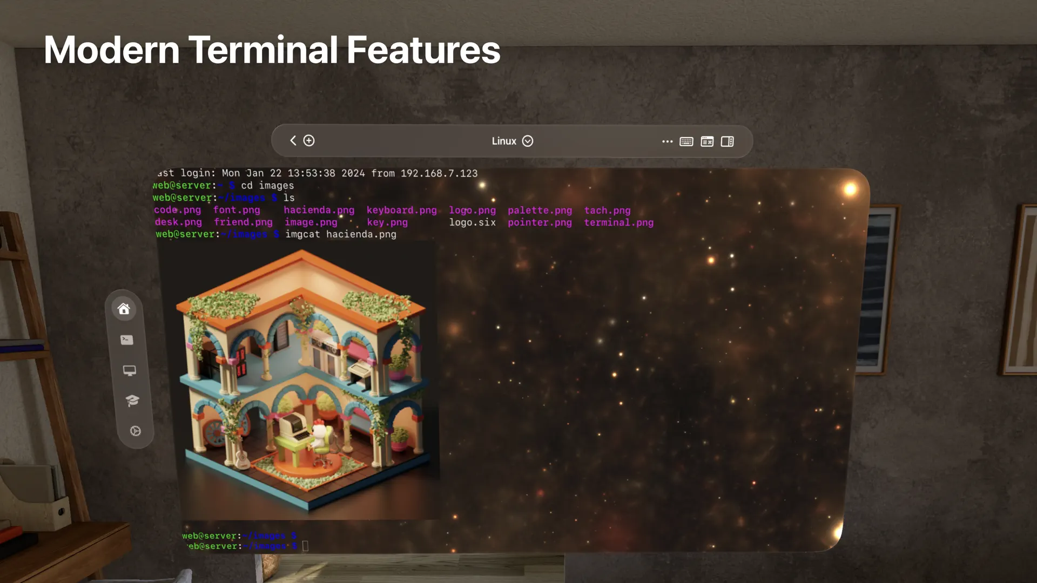The image size is (1037, 583).
Task: Toggle the side panel layout icon
Action: [727, 141]
